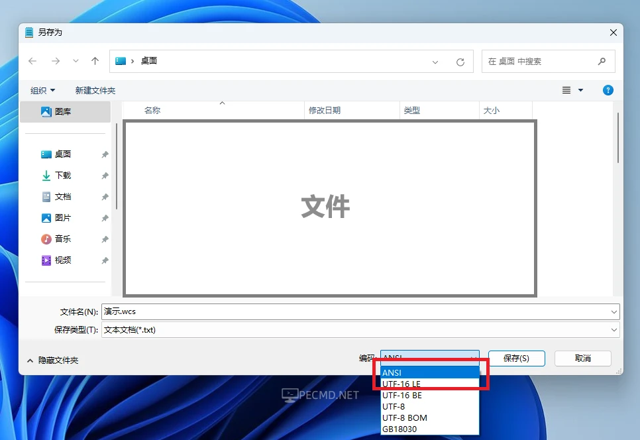The width and height of the screenshot is (640, 440).
Task: Click pin icon next to 图片
Action: pyautogui.click(x=105, y=218)
